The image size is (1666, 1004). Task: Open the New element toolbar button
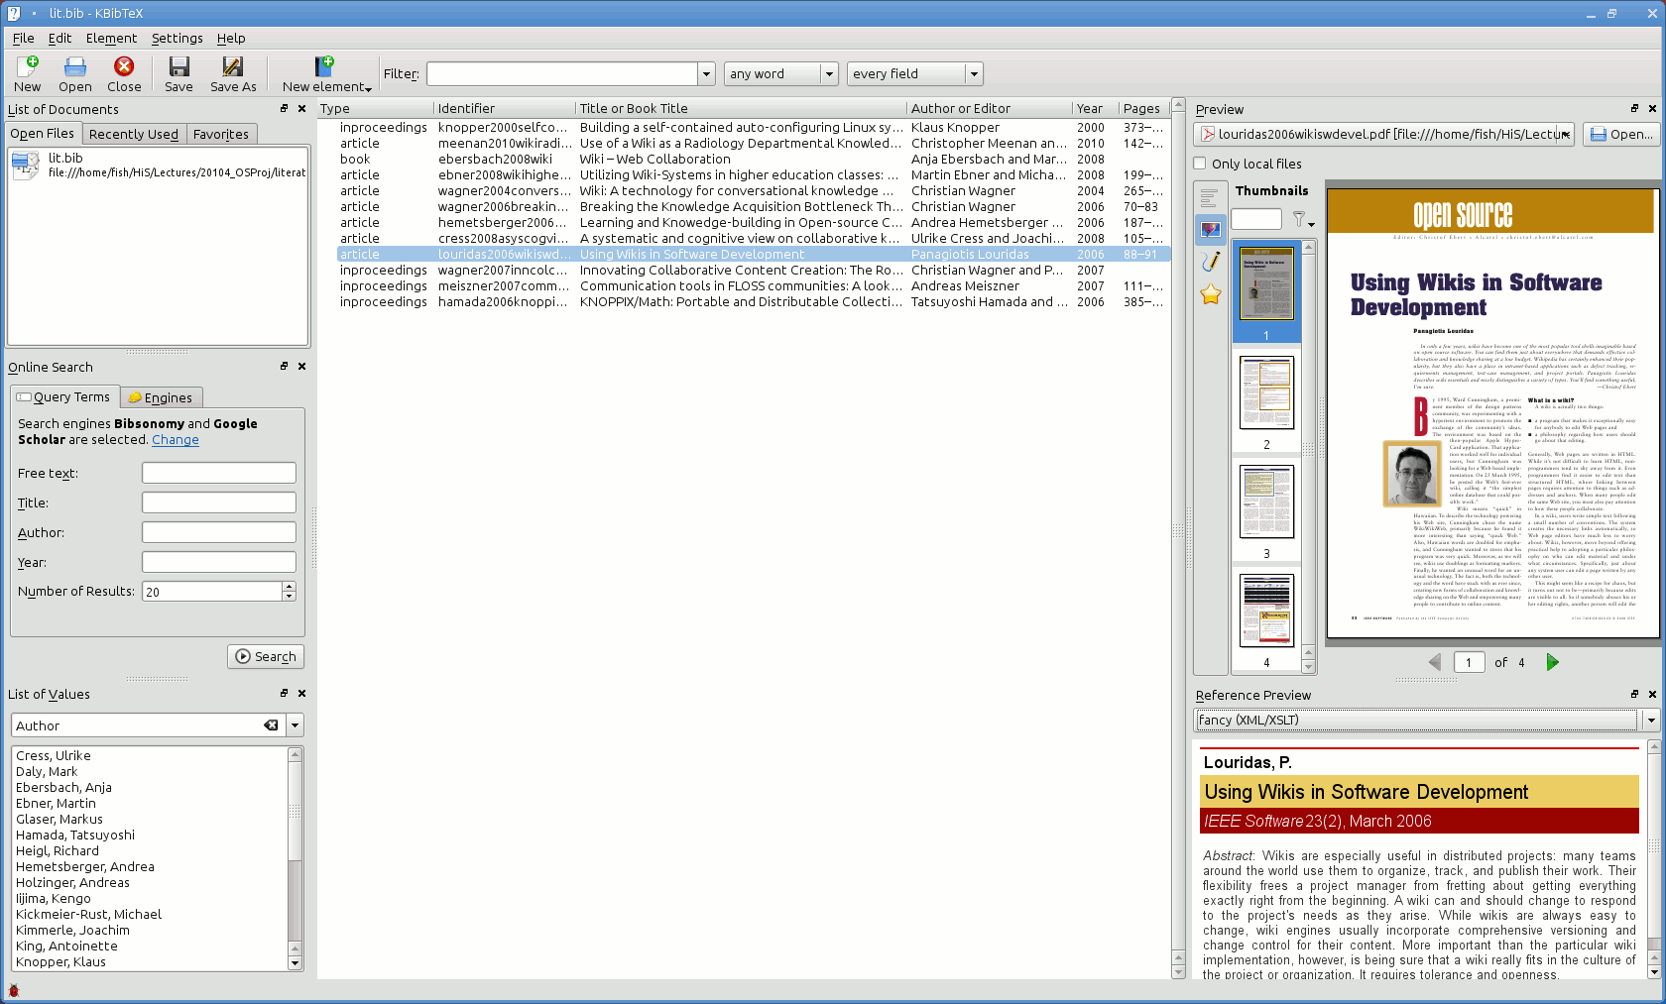(326, 74)
